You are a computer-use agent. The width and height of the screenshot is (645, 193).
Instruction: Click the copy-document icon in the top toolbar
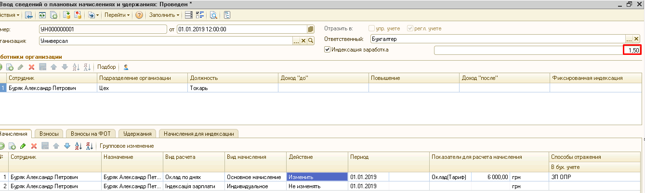click(54, 15)
